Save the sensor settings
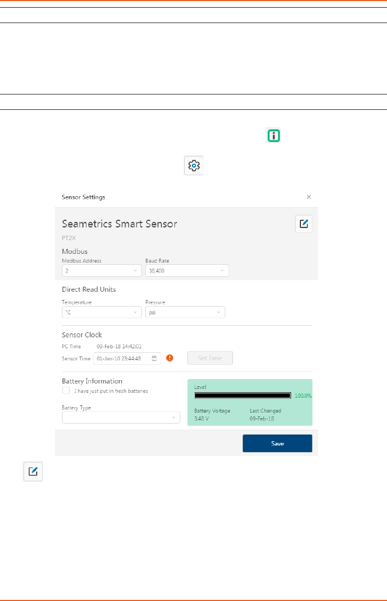Screen dimensions: 387x601 coord(277,443)
